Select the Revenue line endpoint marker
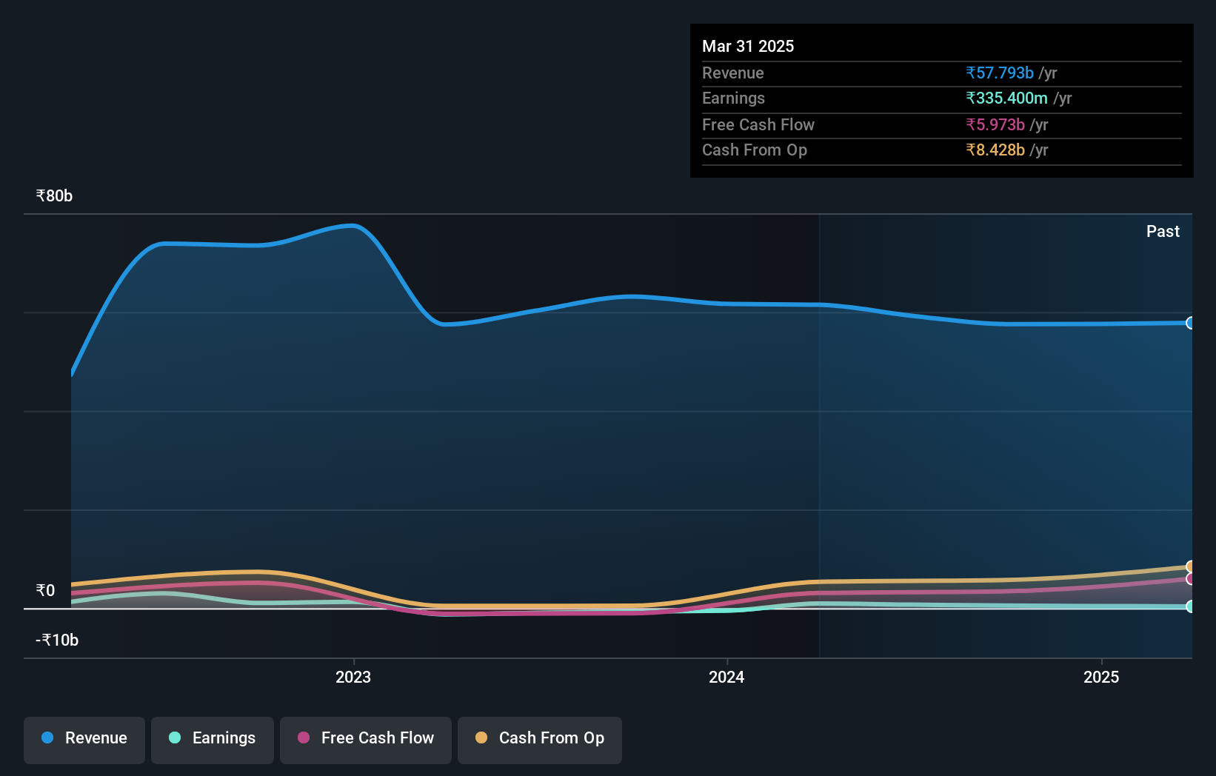Screen dimensions: 1216x776 click(1190, 324)
